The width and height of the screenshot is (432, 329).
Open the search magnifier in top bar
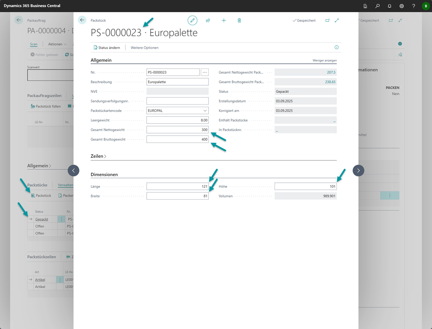pos(377,6)
